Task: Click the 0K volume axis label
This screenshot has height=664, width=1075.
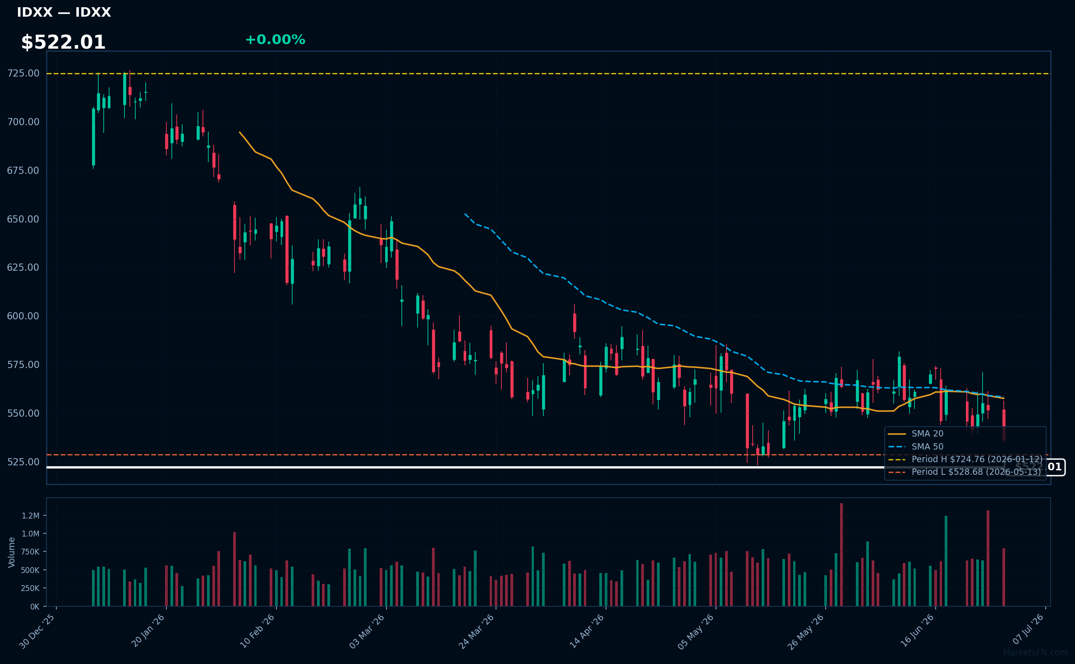Action: coord(35,606)
